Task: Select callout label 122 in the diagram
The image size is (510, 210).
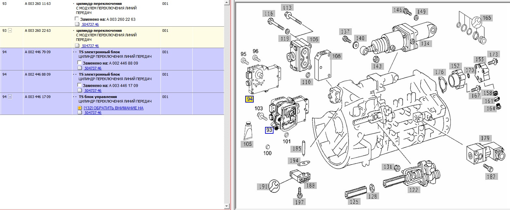Action: pos(413,190)
